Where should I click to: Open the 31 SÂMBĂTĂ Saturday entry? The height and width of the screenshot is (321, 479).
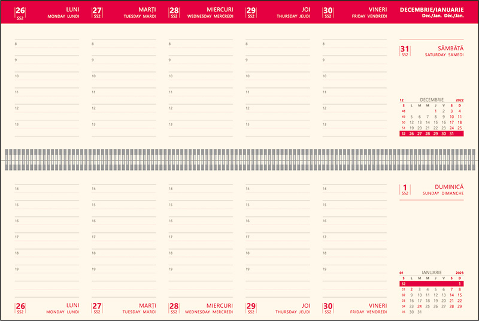point(432,50)
